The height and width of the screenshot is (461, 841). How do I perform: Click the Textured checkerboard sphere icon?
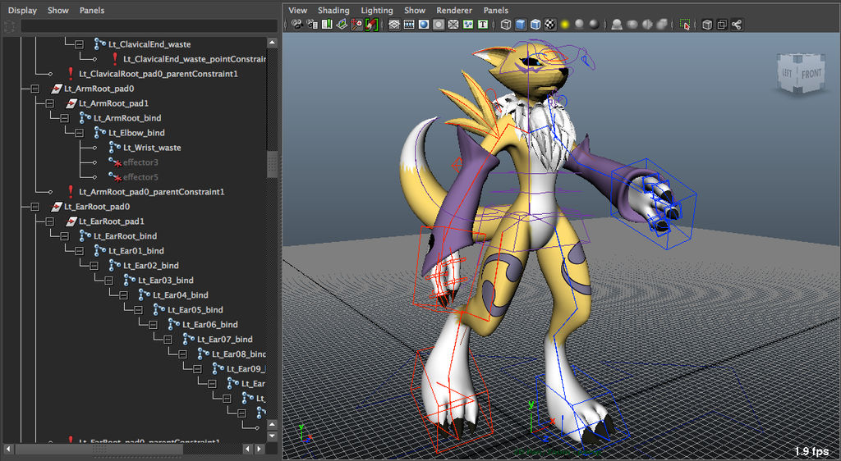pos(549,24)
